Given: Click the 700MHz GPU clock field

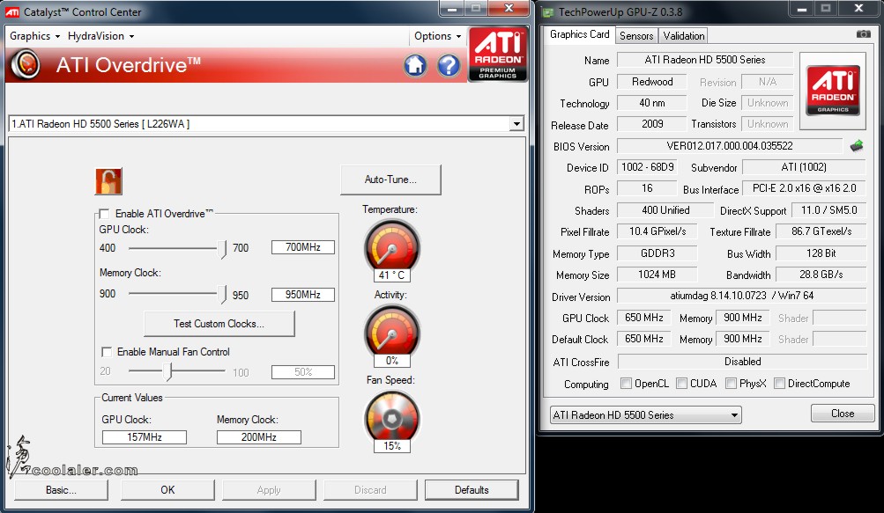Looking at the screenshot, I should click(303, 247).
